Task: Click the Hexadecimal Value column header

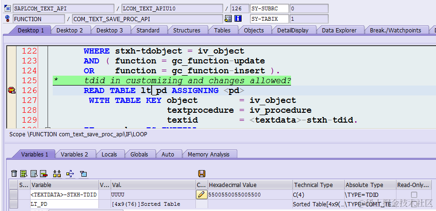Action: coord(250,185)
